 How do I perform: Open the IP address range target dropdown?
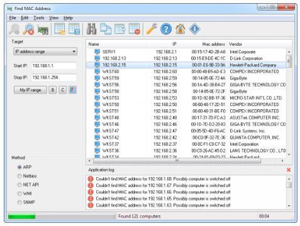point(45,51)
